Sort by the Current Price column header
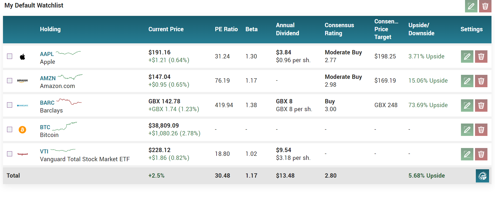This screenshot has height=197, width=495. point(166,29)
